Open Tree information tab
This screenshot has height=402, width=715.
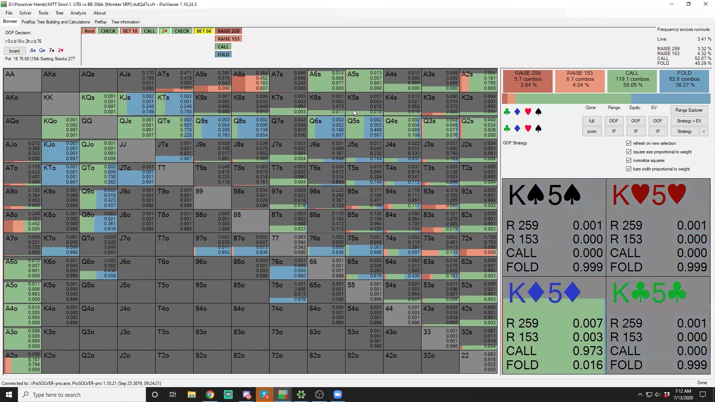coord(125,22)
